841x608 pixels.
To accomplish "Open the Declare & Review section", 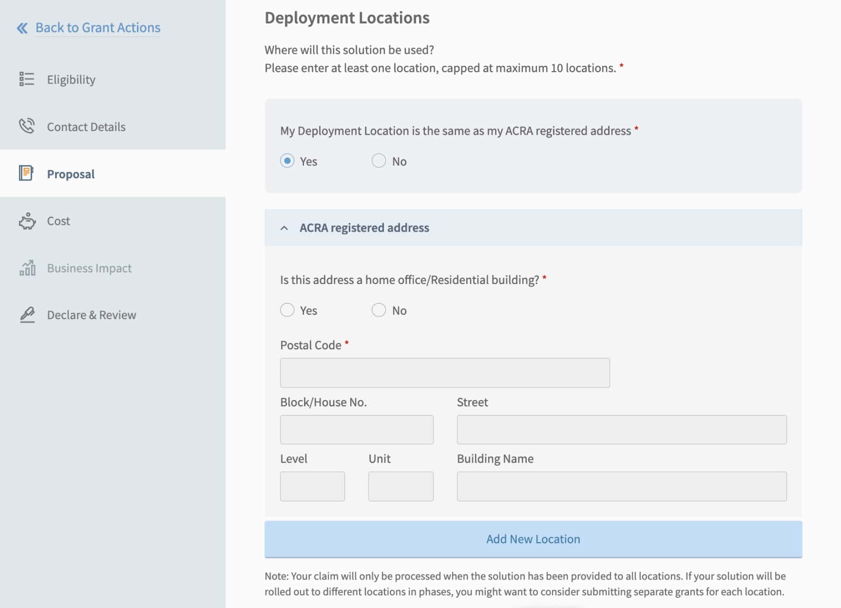I will click(113, 315).
